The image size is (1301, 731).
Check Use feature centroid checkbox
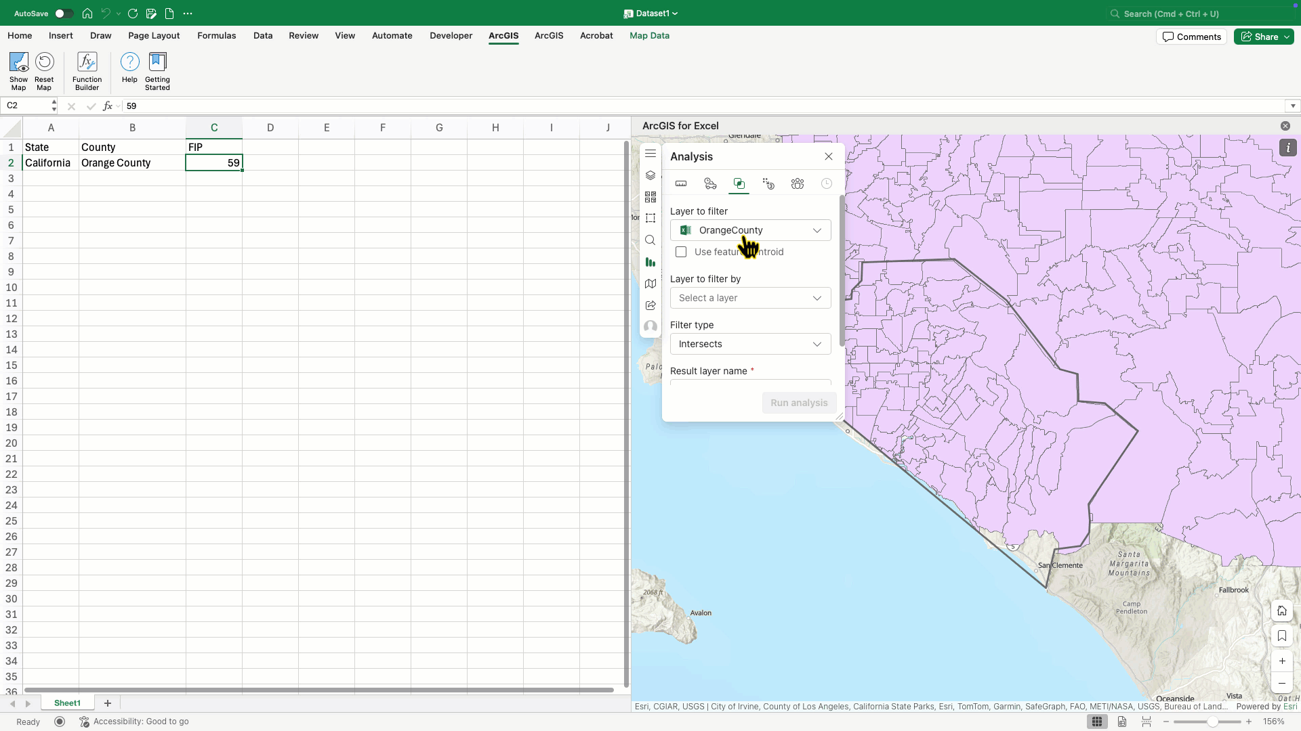click(681, 252)
